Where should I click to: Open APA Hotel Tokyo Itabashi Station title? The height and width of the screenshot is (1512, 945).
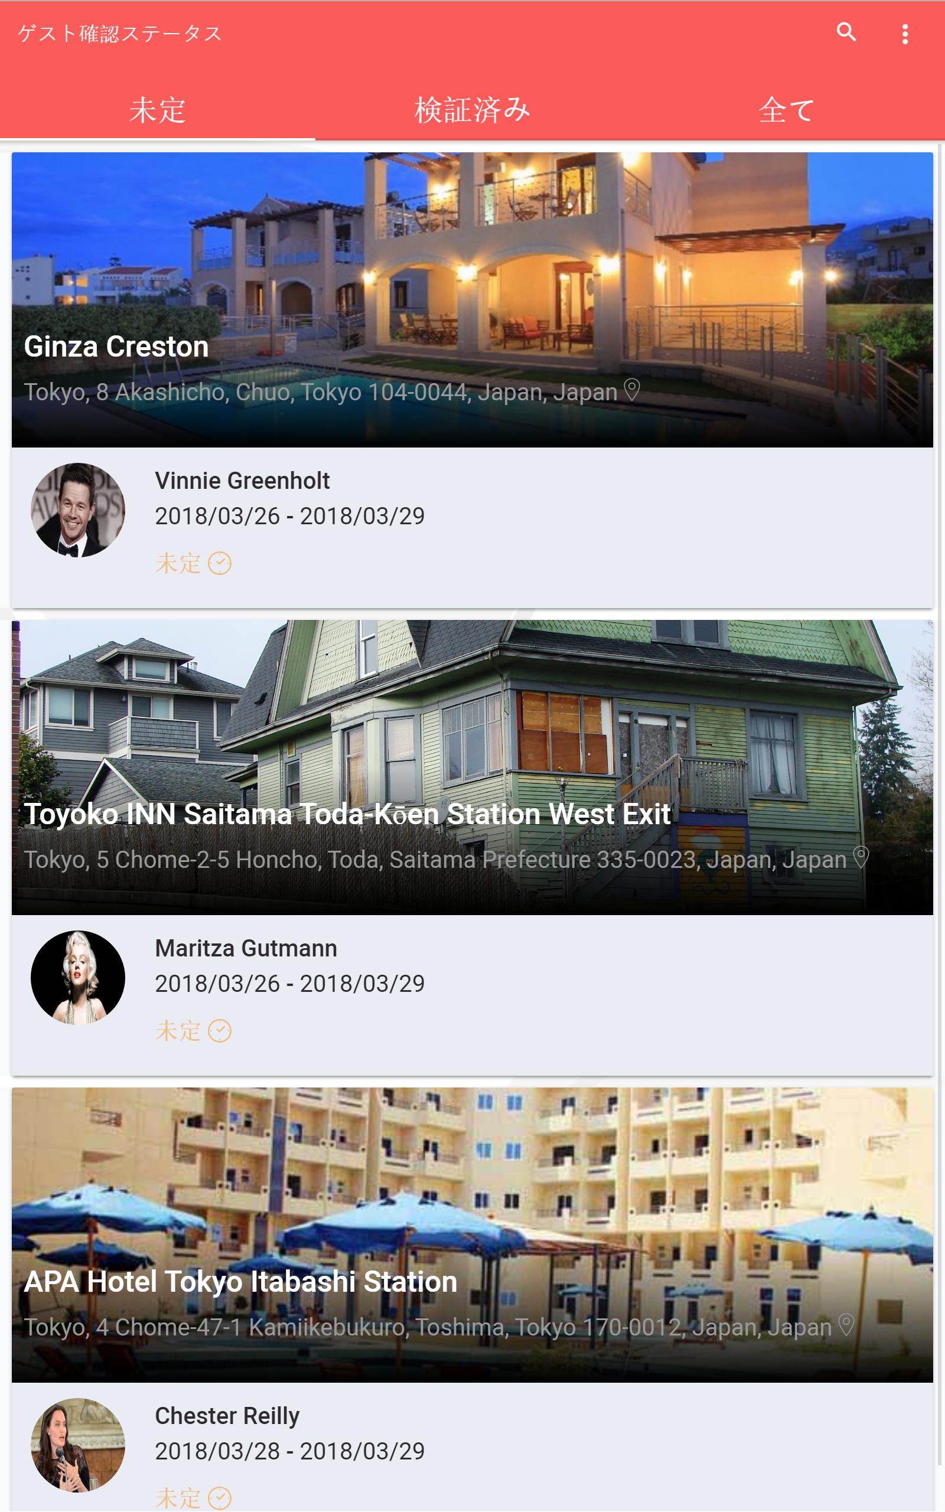coord(240,1282)
